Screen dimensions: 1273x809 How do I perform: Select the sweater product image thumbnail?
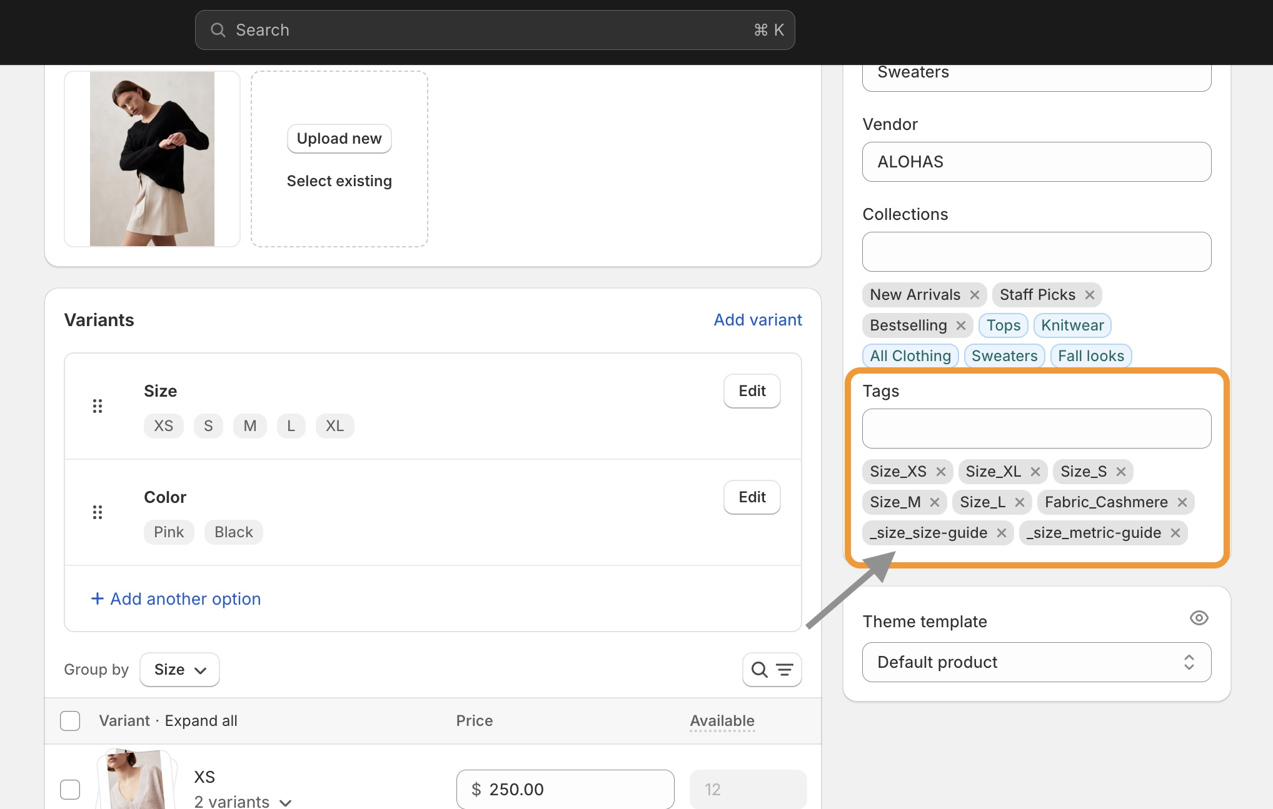click(x=152, y=159)
